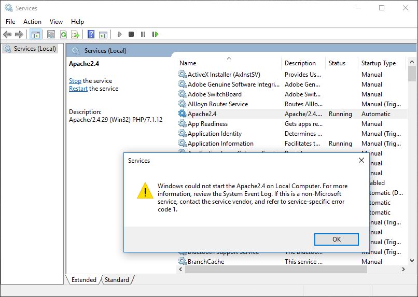Click the horizontal scrollbar thumb
Viewport: 418px width, 297px height.
point(276,269)
